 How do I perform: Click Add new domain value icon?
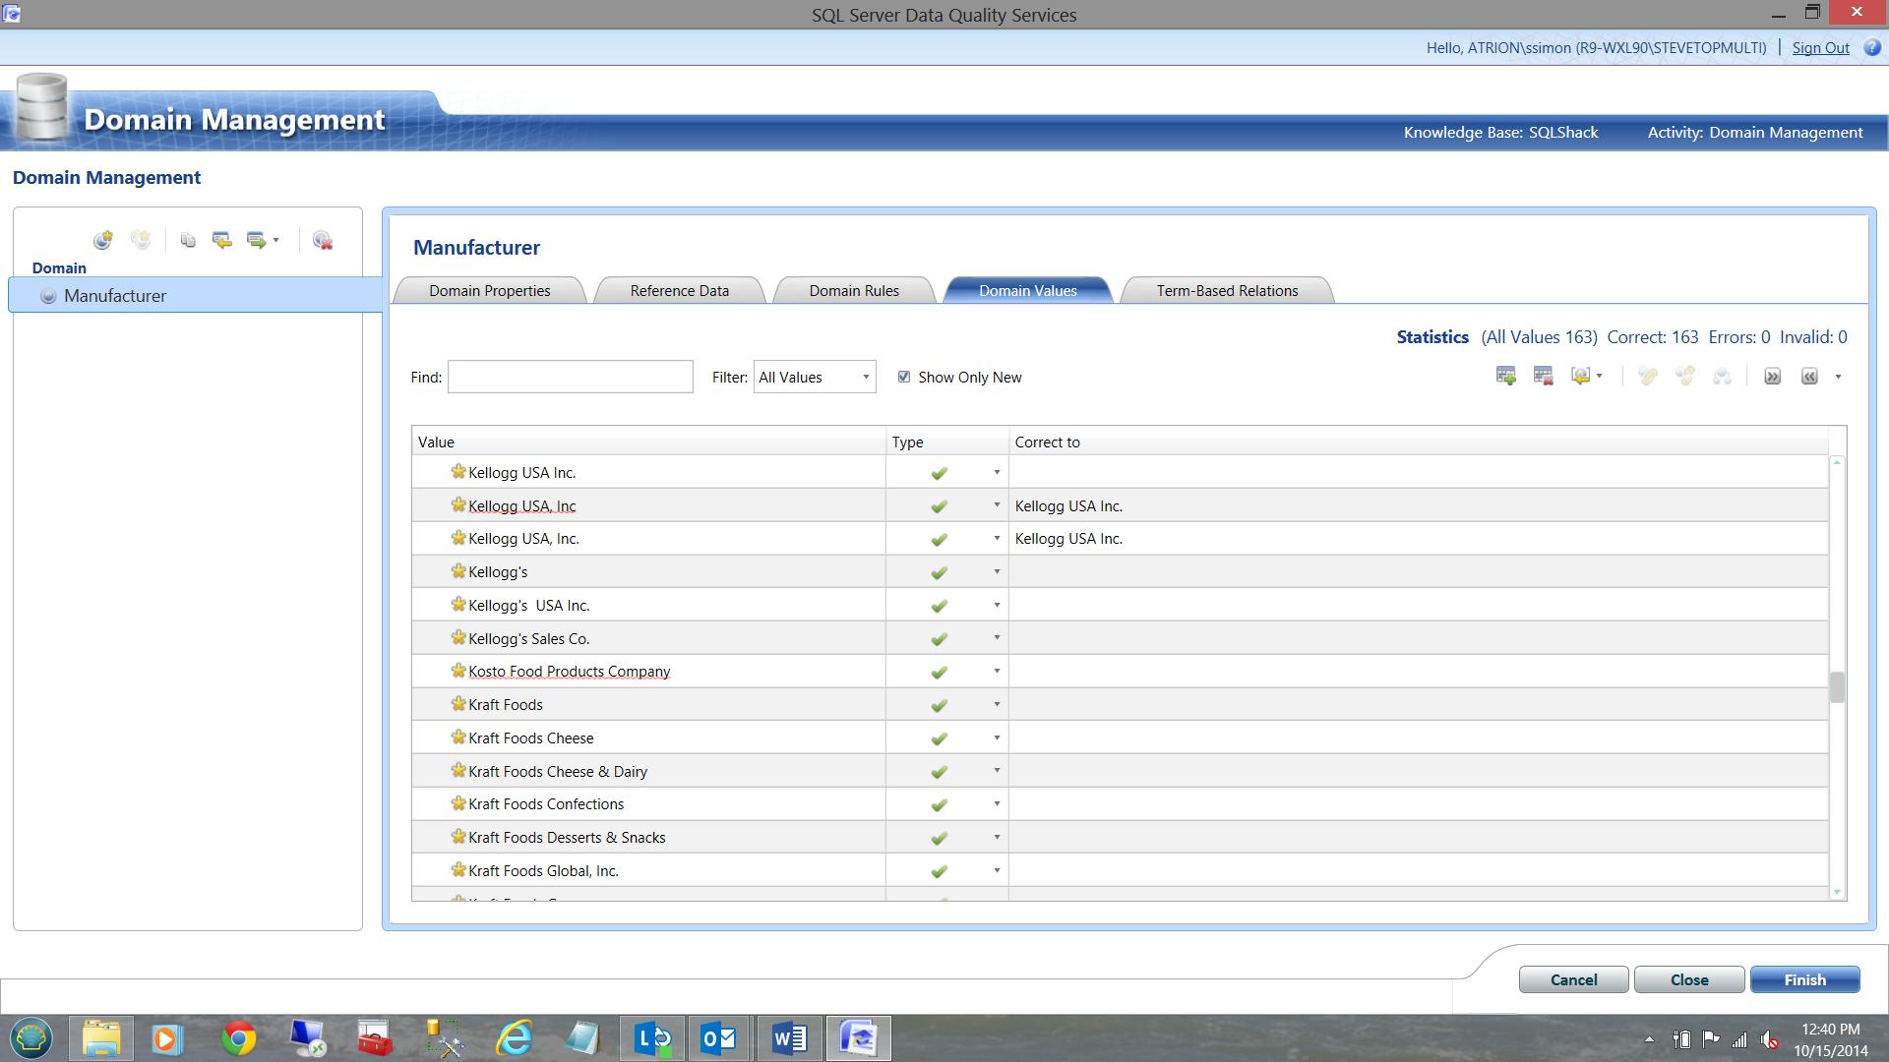(1505, 377)
